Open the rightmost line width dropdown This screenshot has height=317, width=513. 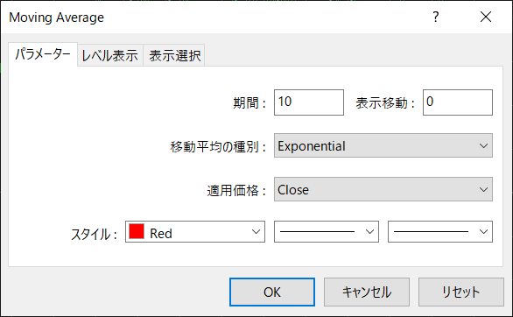(x=440, y=231)
